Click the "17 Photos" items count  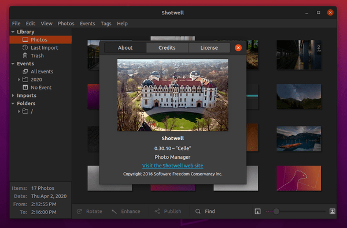click(43, 188)
